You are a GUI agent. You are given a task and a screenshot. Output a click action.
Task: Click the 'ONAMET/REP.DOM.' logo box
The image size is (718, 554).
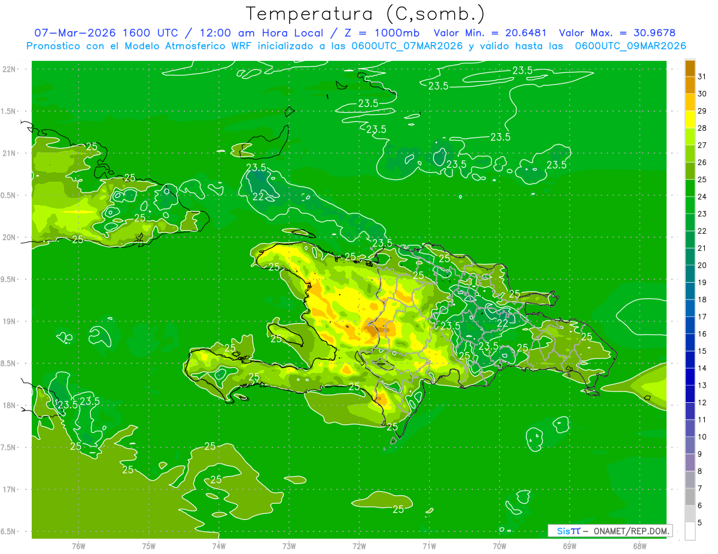[610, 531]
